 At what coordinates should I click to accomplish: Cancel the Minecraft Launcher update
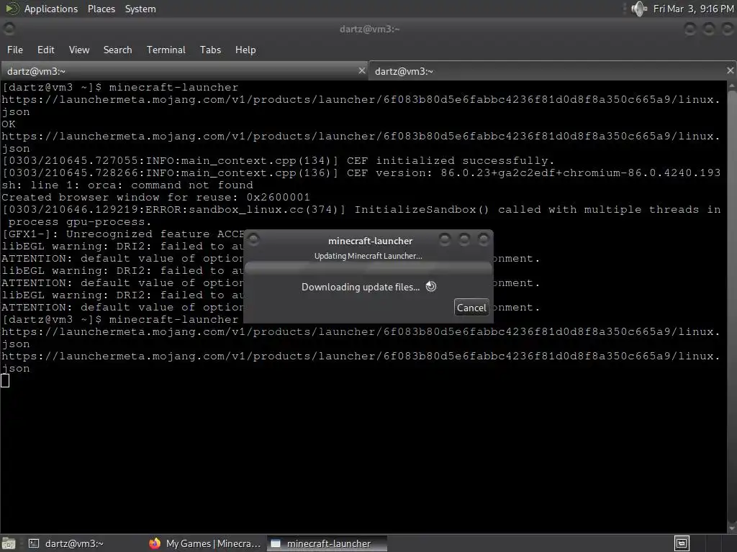471,308
